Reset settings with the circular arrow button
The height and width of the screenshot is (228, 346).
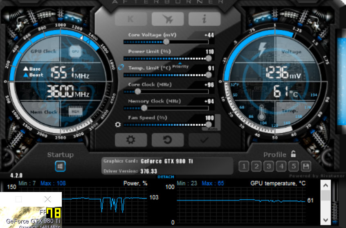[x=168, y=140]
